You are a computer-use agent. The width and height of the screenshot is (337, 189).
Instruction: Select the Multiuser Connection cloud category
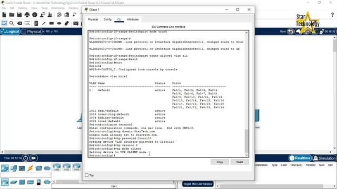47,168
